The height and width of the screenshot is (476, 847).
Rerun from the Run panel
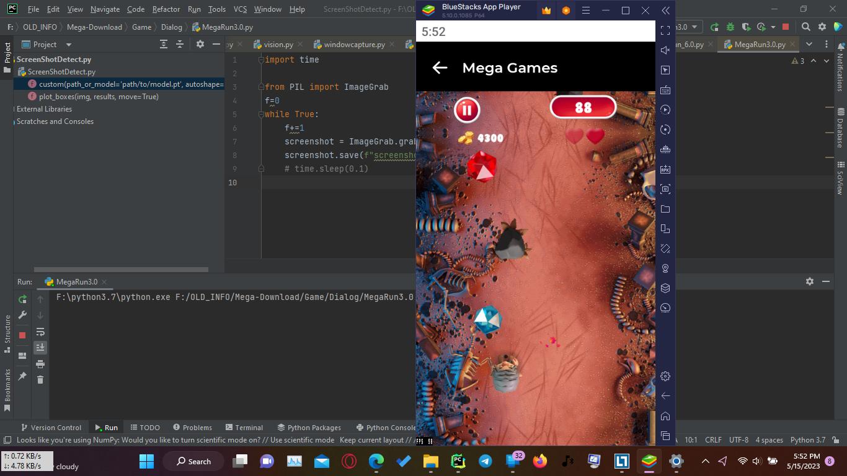[x=22, y=299]
